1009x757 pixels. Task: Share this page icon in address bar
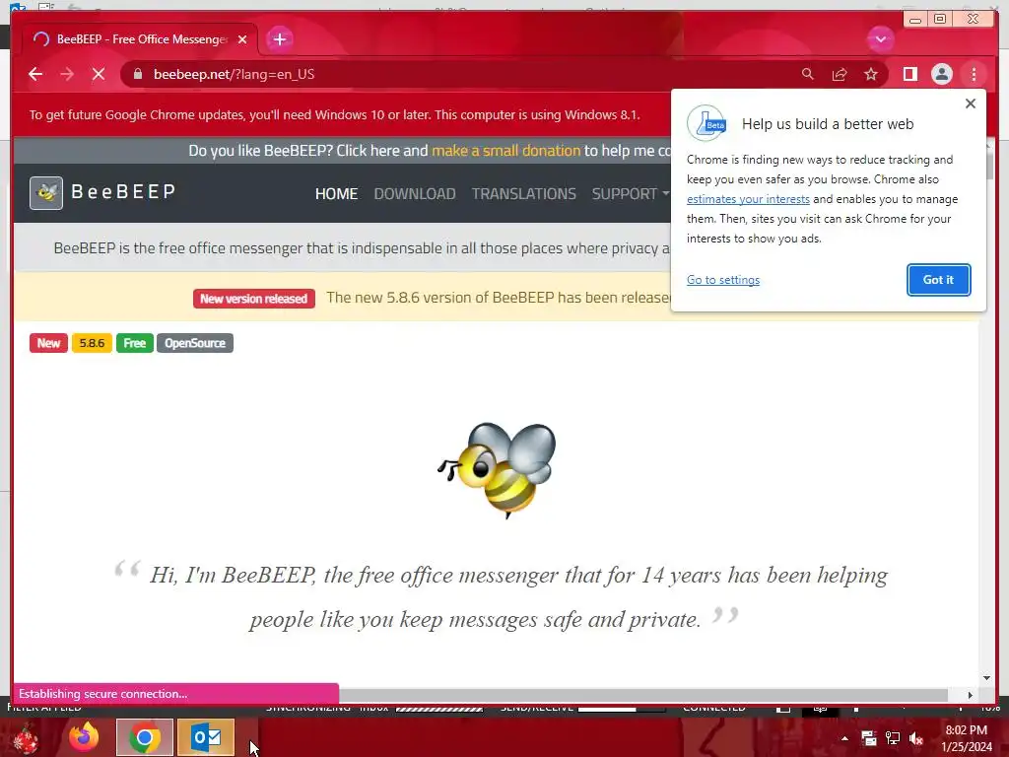coord(840,74)
